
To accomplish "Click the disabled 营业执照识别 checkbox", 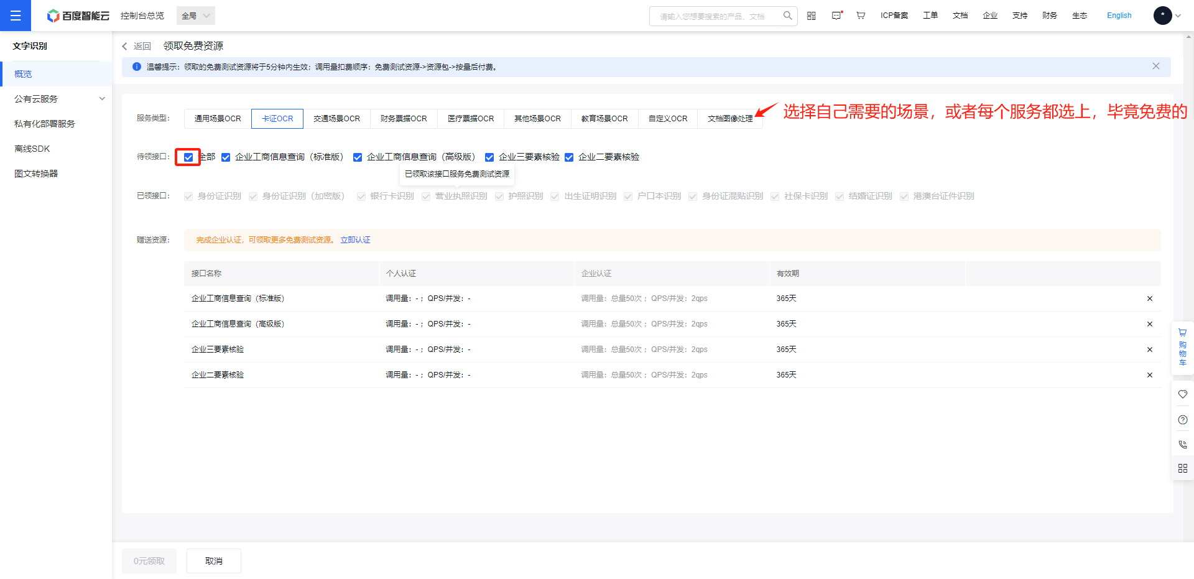I will click(426, 197).
